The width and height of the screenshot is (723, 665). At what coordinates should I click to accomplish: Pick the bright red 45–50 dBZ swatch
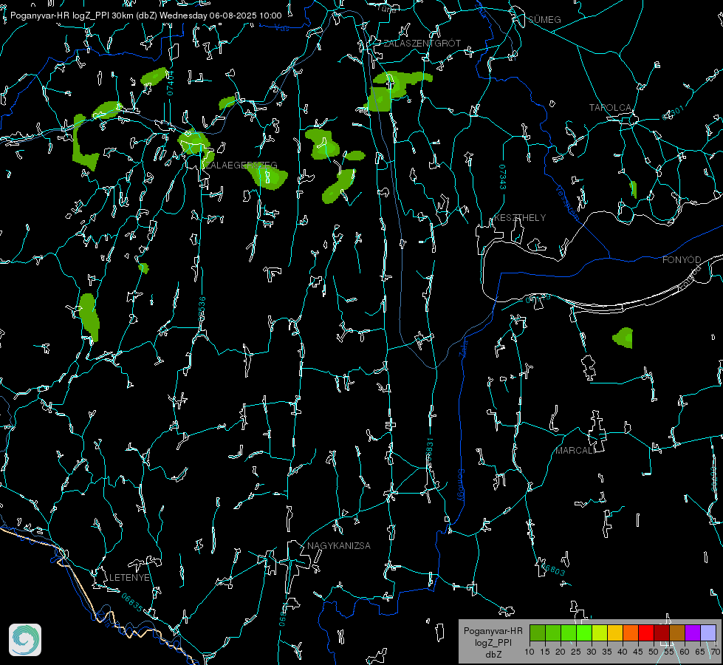(x=646, y=632)
